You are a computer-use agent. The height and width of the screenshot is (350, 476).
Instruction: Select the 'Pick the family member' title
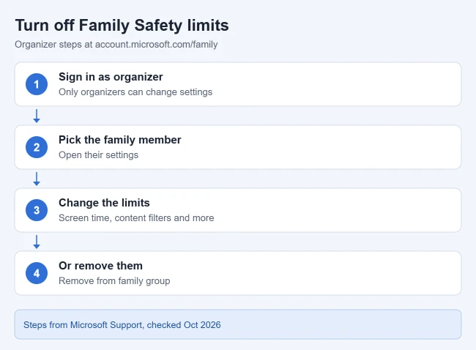point(119,140)
